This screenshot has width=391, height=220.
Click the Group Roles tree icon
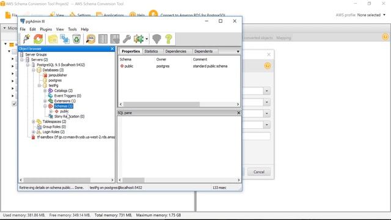pos(39,127)
